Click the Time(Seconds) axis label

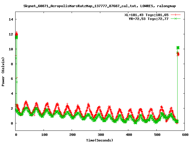click(x=99, y=140)
